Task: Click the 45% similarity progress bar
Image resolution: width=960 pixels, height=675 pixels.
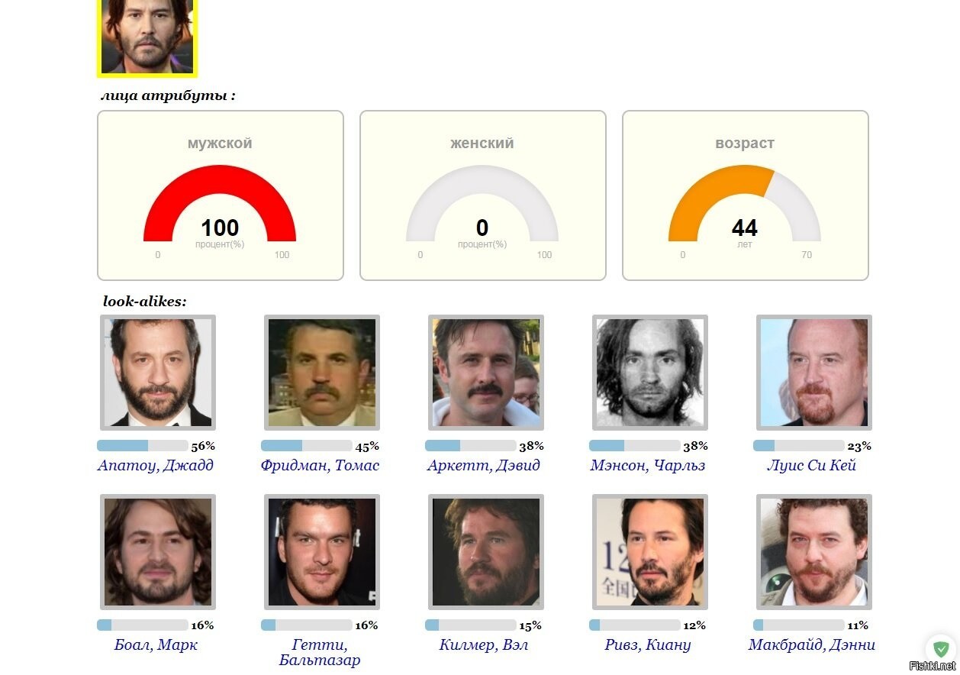Action: point(307,446)
